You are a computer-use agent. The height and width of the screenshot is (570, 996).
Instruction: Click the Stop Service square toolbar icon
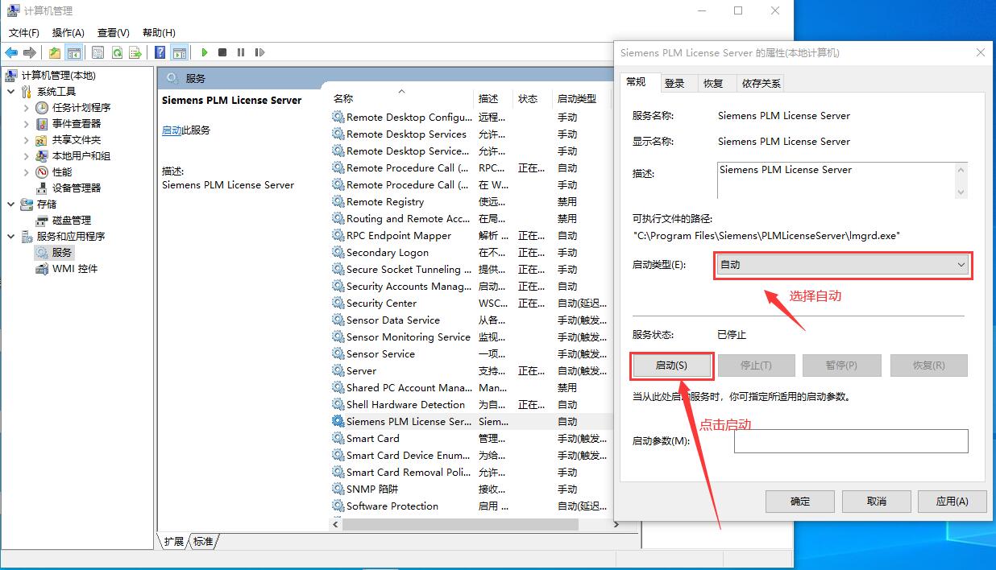point(222,52)
